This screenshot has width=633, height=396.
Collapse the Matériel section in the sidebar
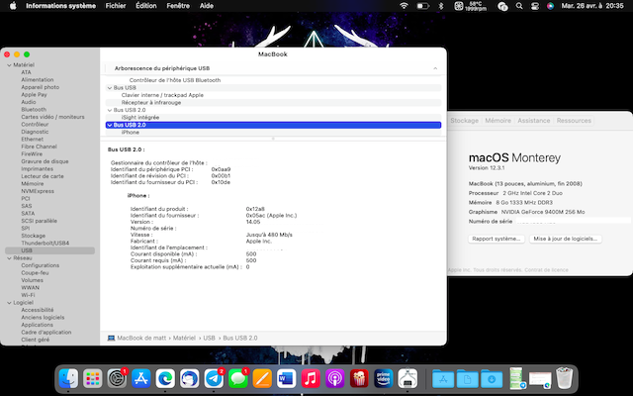[9, 64]
